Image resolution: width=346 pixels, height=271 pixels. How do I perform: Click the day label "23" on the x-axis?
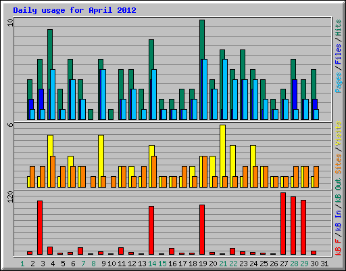click(243, 264)
